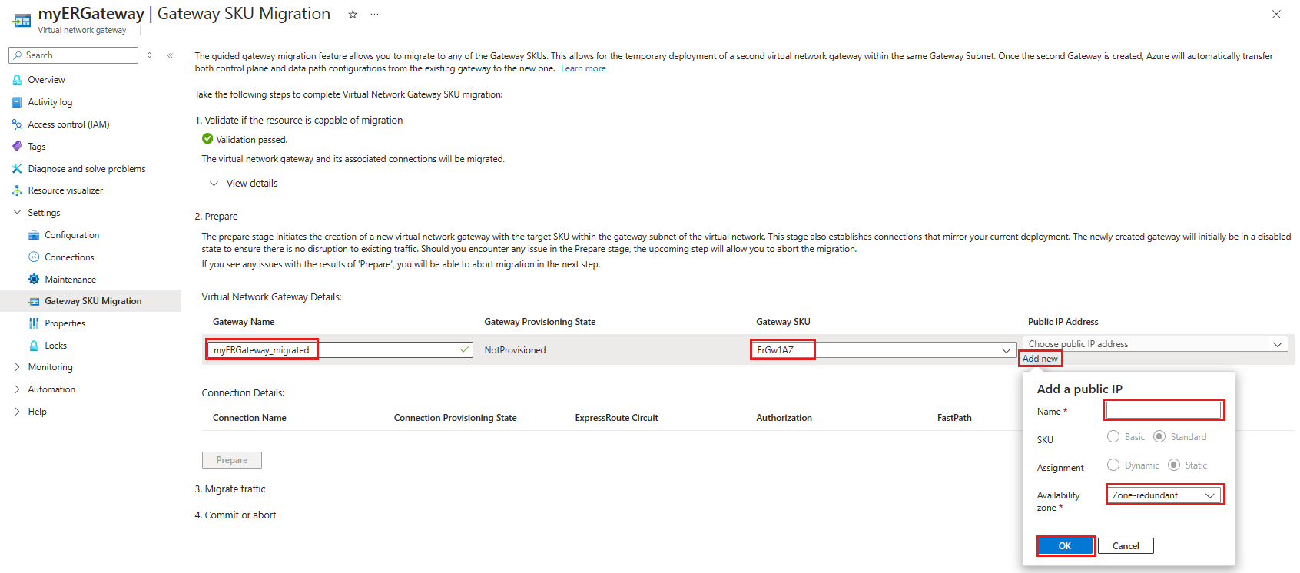
Task: Open Overview in the sidebar
Action: tap(46, 80)
